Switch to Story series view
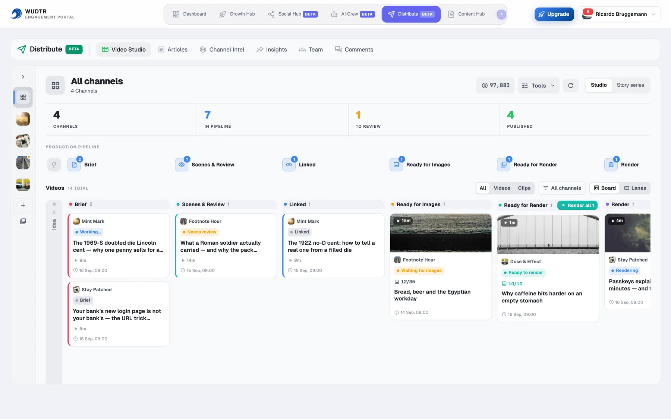This screenshot has width=671, height=419. click(x=630, y=85)
